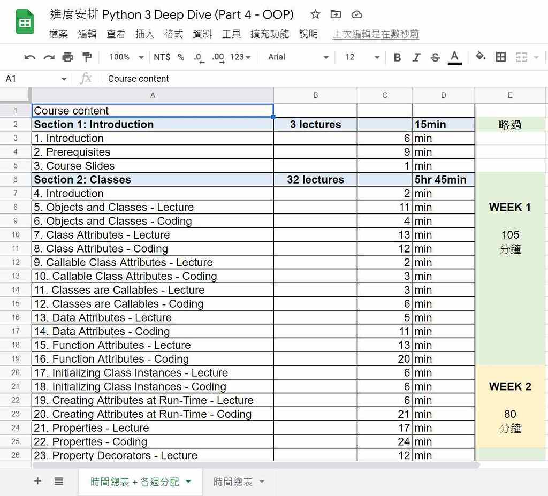Select the paint format tool
This screenshot has height=496, width=548.
[x=87, y=57]
